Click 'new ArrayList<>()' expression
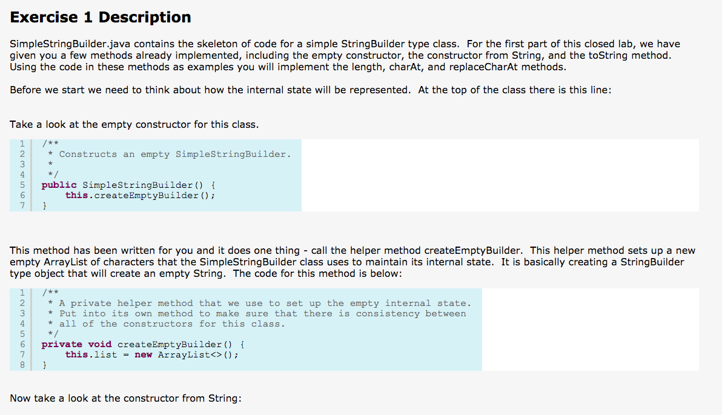This screenshot has height=415, width=722. point(187,354)
